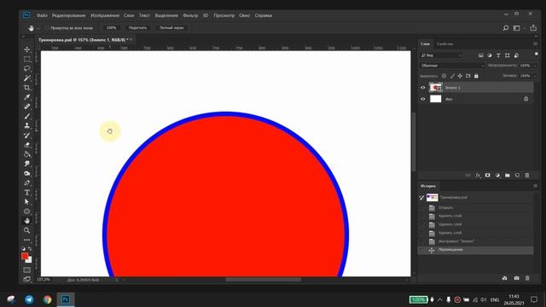Open layer filter type dropdown
Screen dimensions: 546x307
441,55
